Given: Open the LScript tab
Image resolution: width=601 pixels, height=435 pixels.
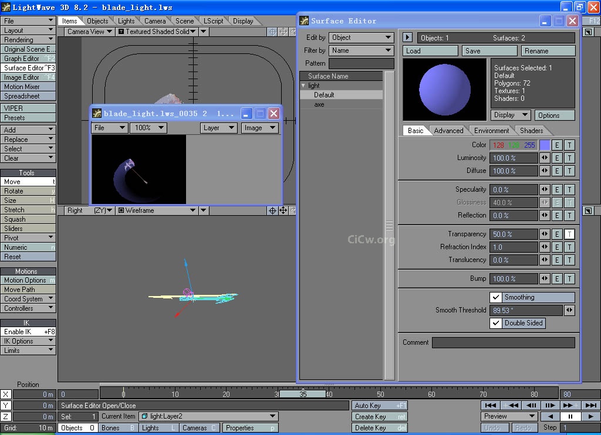Looking at the screenshot, I should 213,21.
